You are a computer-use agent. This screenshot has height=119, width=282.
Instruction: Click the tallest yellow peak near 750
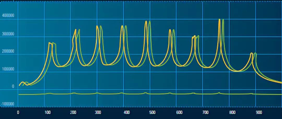coord(219,19)
